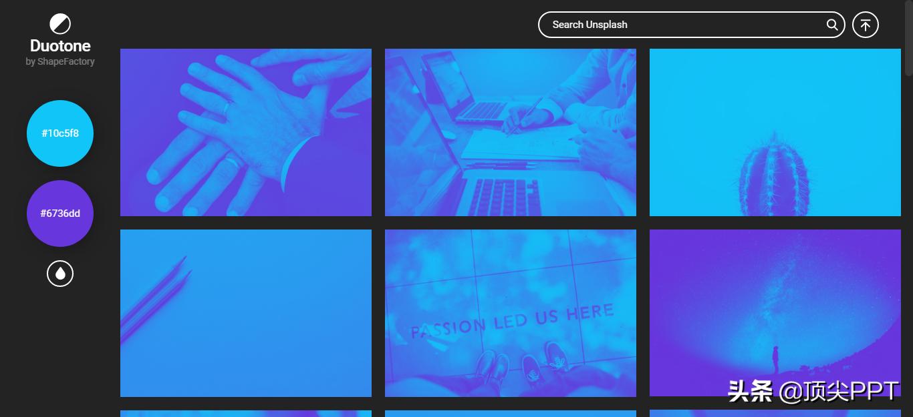Select the laptops and notebook photo thumbnail
Viewport: 913px width, 417px height.
coord(511,132)
